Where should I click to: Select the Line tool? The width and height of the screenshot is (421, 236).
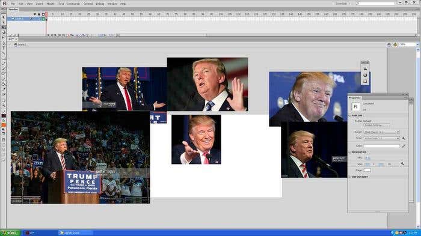pyautogui.click(x=4, y=53)
